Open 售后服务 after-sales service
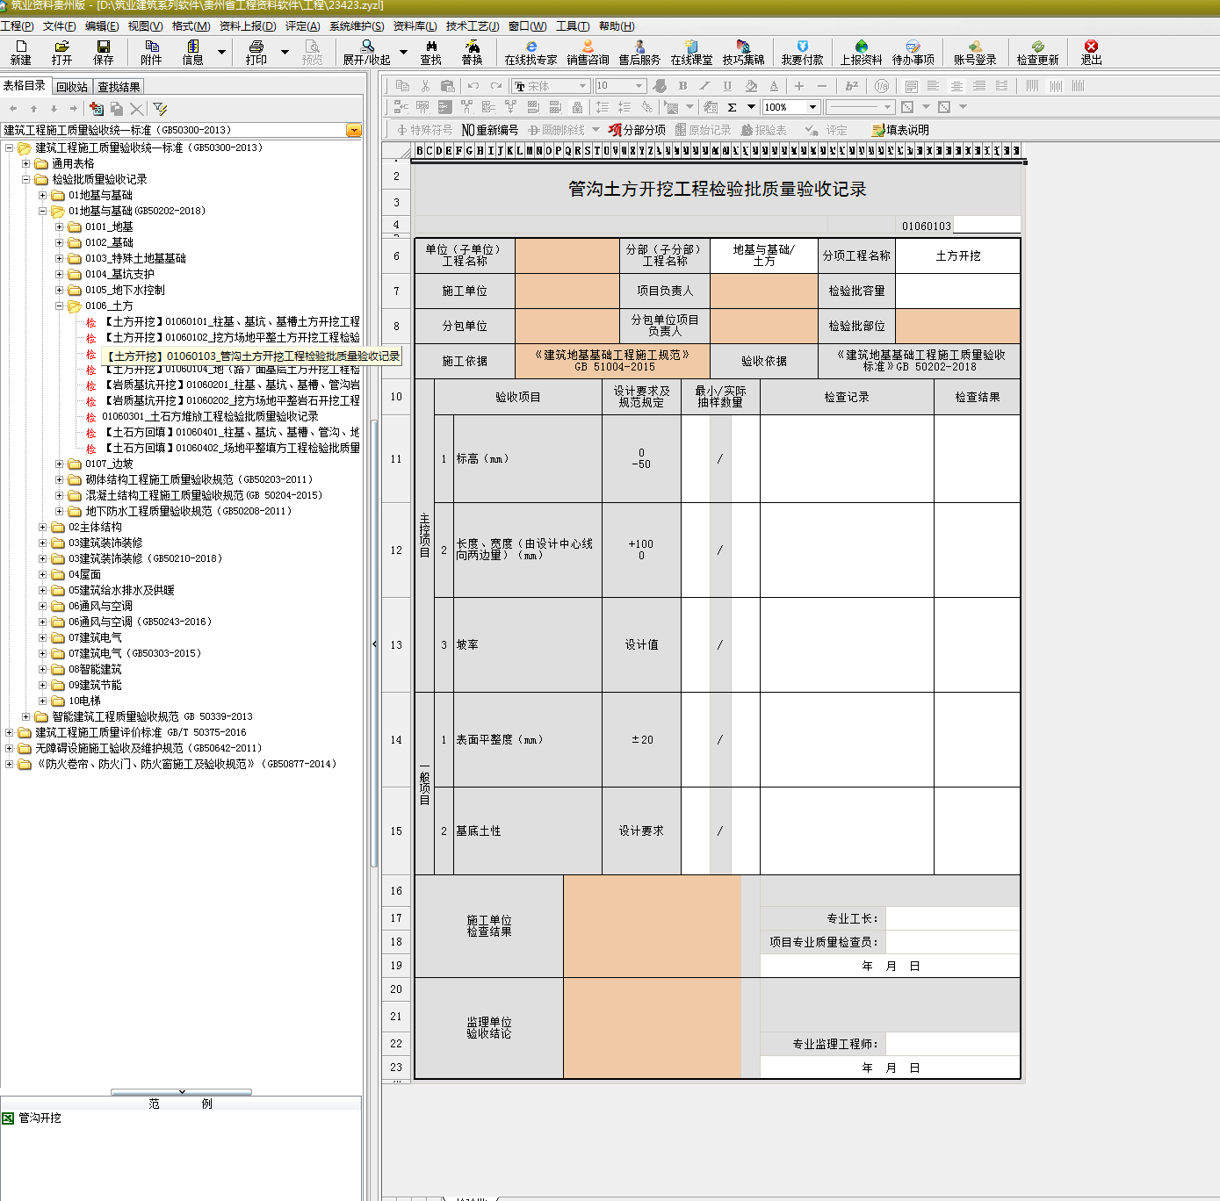The width and height of the screenshot is (1220, 1201). click(639, 53)
